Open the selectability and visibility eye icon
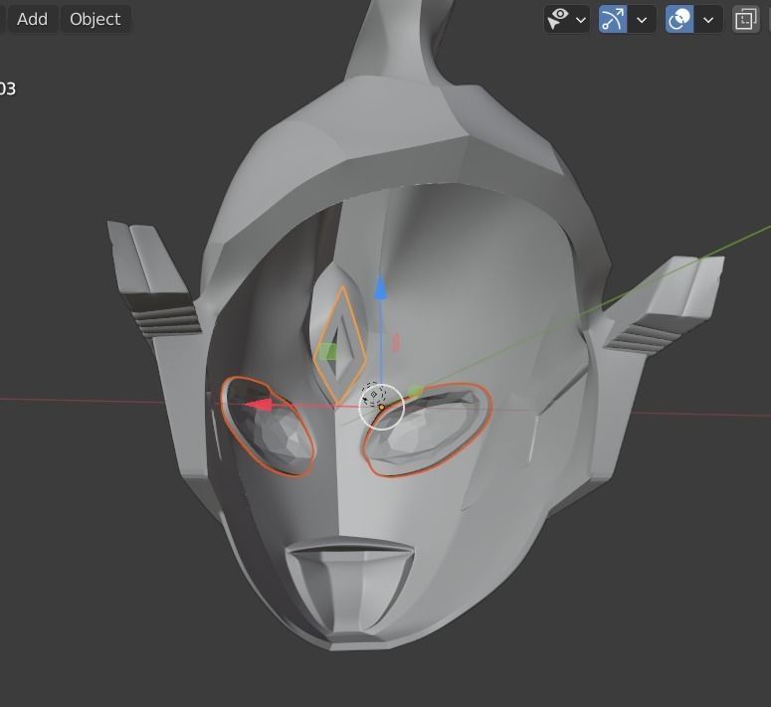 click(x=558, y=20)
